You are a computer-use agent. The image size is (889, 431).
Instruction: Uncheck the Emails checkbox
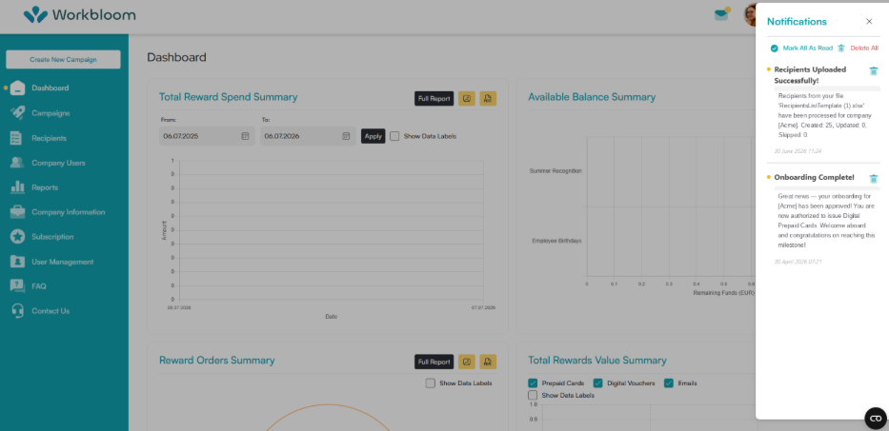tap(669, 382)
